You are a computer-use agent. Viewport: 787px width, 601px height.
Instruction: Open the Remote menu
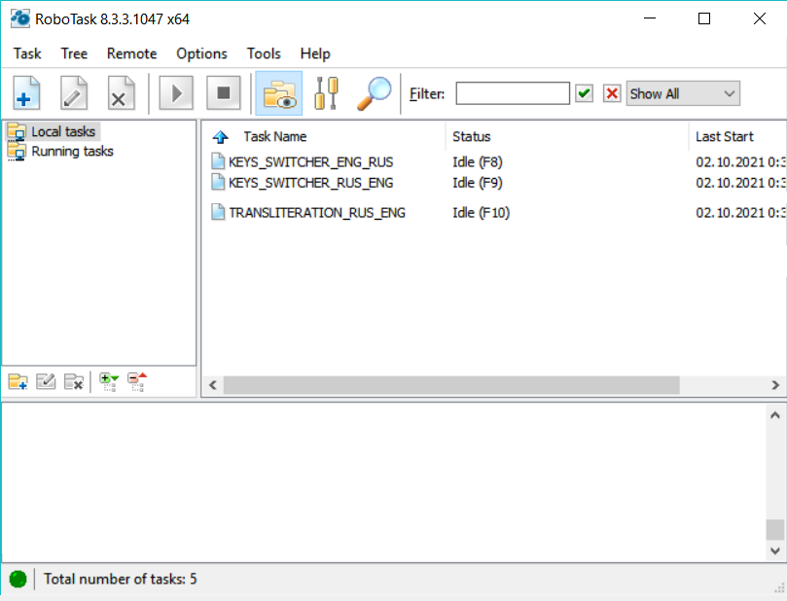pos(131,53)
